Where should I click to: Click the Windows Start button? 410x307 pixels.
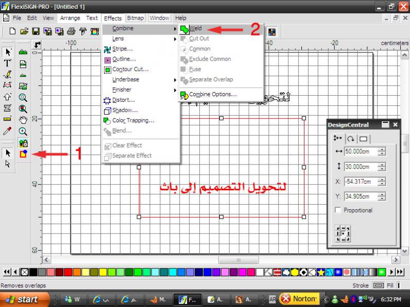(x=25, y=299)
